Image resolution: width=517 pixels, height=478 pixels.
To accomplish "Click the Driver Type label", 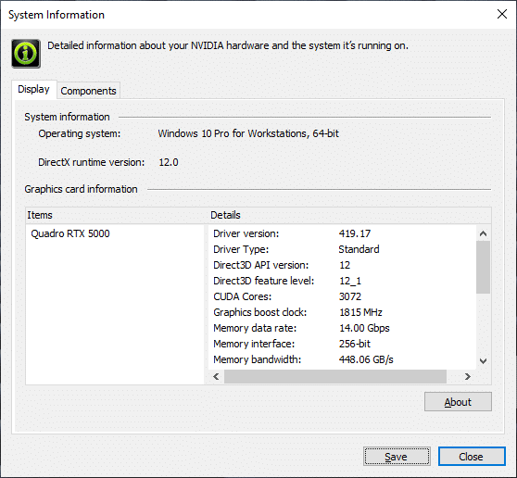I will click(x=241, y=249).
